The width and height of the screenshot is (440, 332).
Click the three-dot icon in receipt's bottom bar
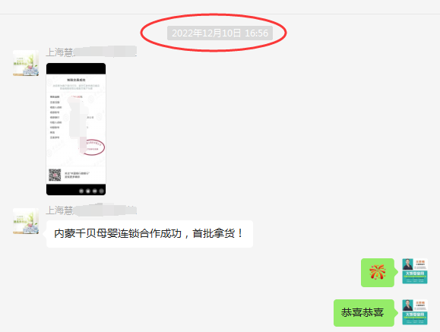coord(101,191)
